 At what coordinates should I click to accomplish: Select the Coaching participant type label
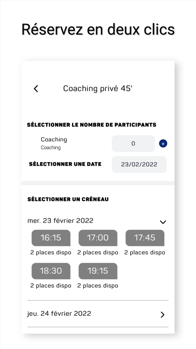[54, 140]
